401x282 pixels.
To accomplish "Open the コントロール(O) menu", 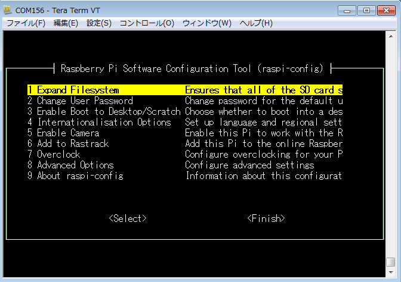I will pos(147,23).
